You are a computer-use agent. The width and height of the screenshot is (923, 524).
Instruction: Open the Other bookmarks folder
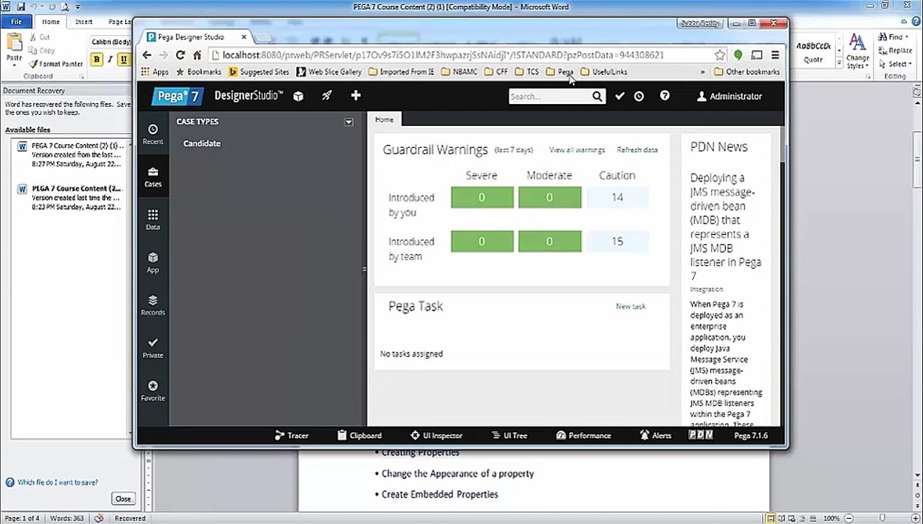747,72
